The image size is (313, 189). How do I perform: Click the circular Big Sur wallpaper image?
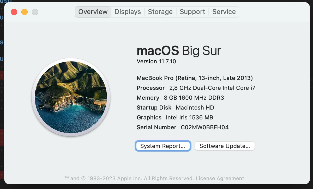click(x=71, y=97)
